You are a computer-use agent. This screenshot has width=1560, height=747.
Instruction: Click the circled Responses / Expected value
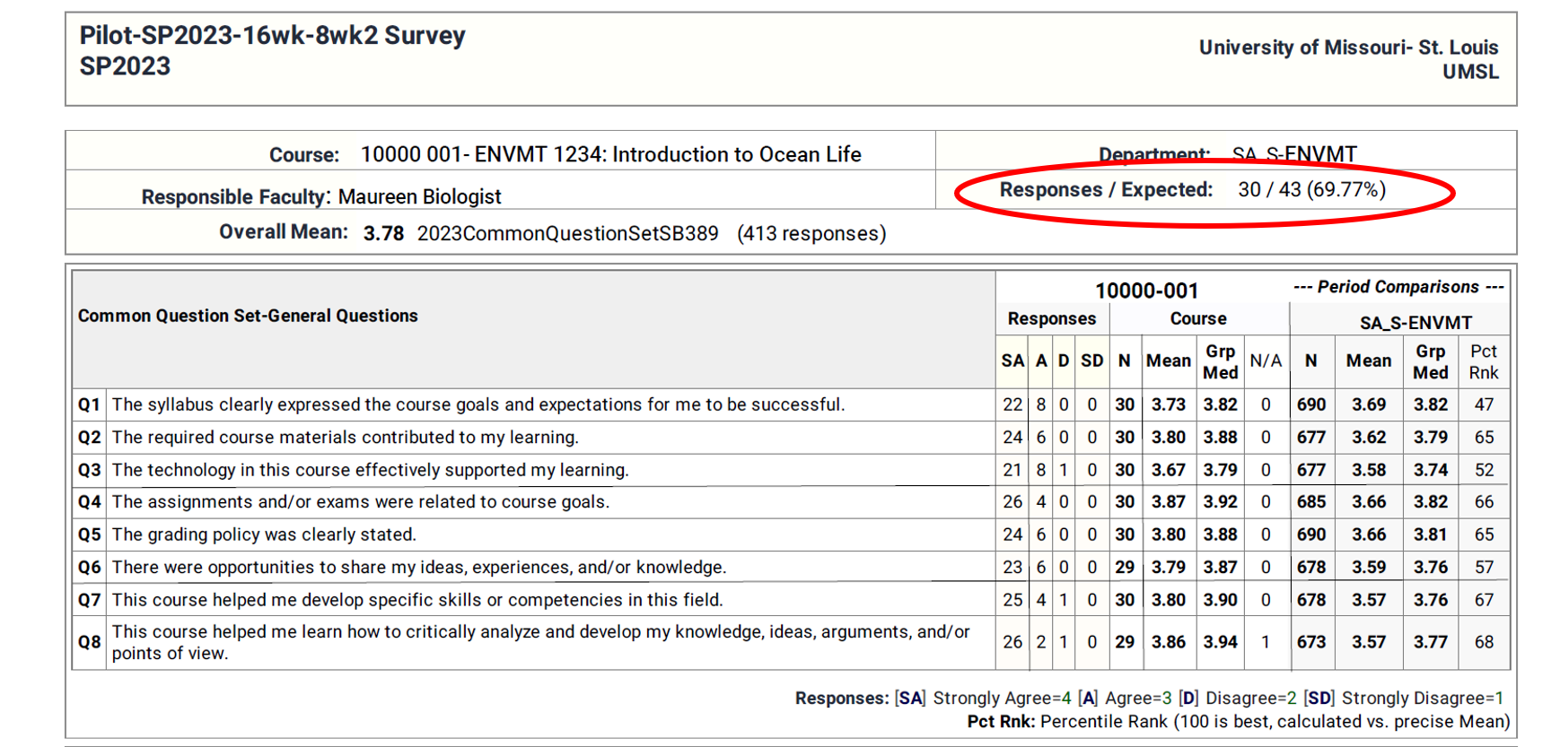coord(1310,190)
